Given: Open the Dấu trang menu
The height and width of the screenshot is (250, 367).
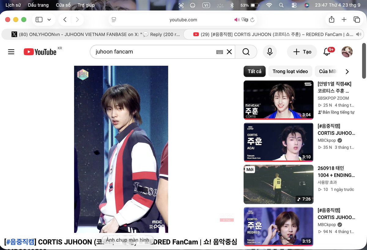Looking at the screenshot, I should (x=38, y=5).
